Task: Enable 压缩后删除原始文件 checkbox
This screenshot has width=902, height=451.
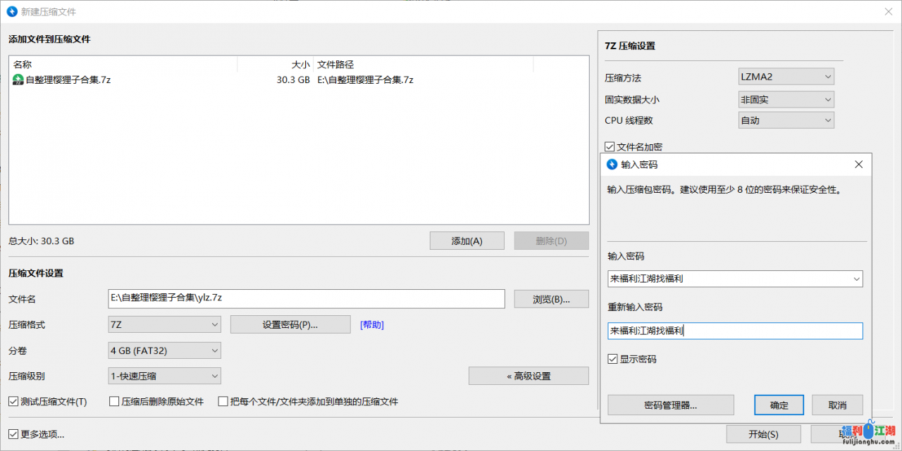Action: click(x=114, y=402)
